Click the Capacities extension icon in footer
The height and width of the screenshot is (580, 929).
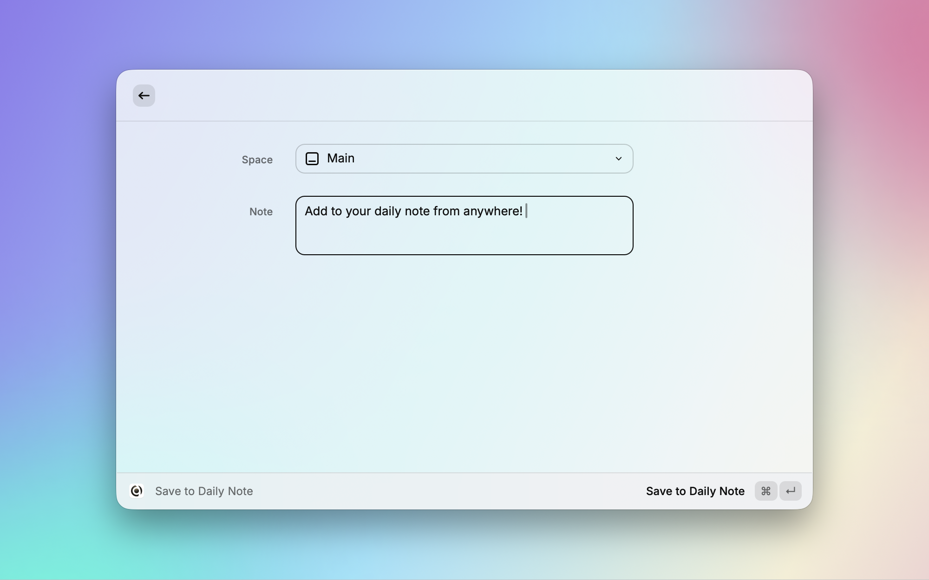pyautogui.click(x=137, y=491)
